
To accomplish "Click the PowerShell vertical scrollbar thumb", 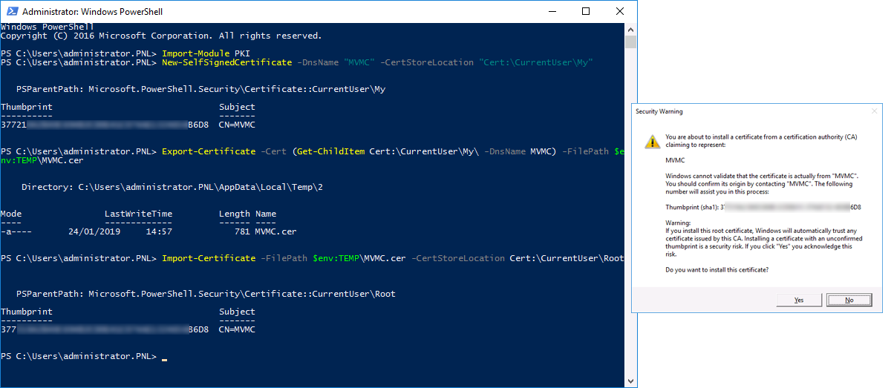I will point(631,42).
